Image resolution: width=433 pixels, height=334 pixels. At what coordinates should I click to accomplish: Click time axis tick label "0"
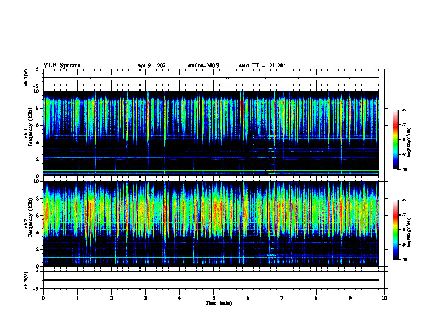pos(43,298)
